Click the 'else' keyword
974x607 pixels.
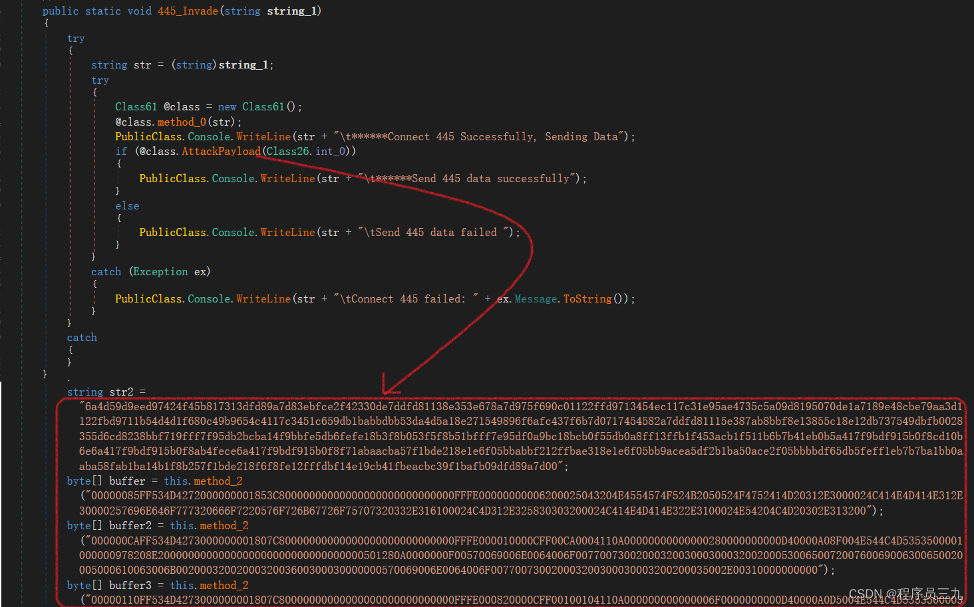click(x=127, y=206)
